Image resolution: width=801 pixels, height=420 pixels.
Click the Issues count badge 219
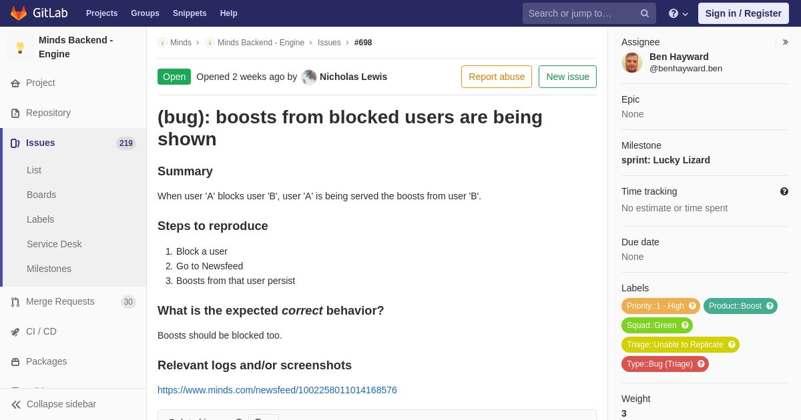126,143
